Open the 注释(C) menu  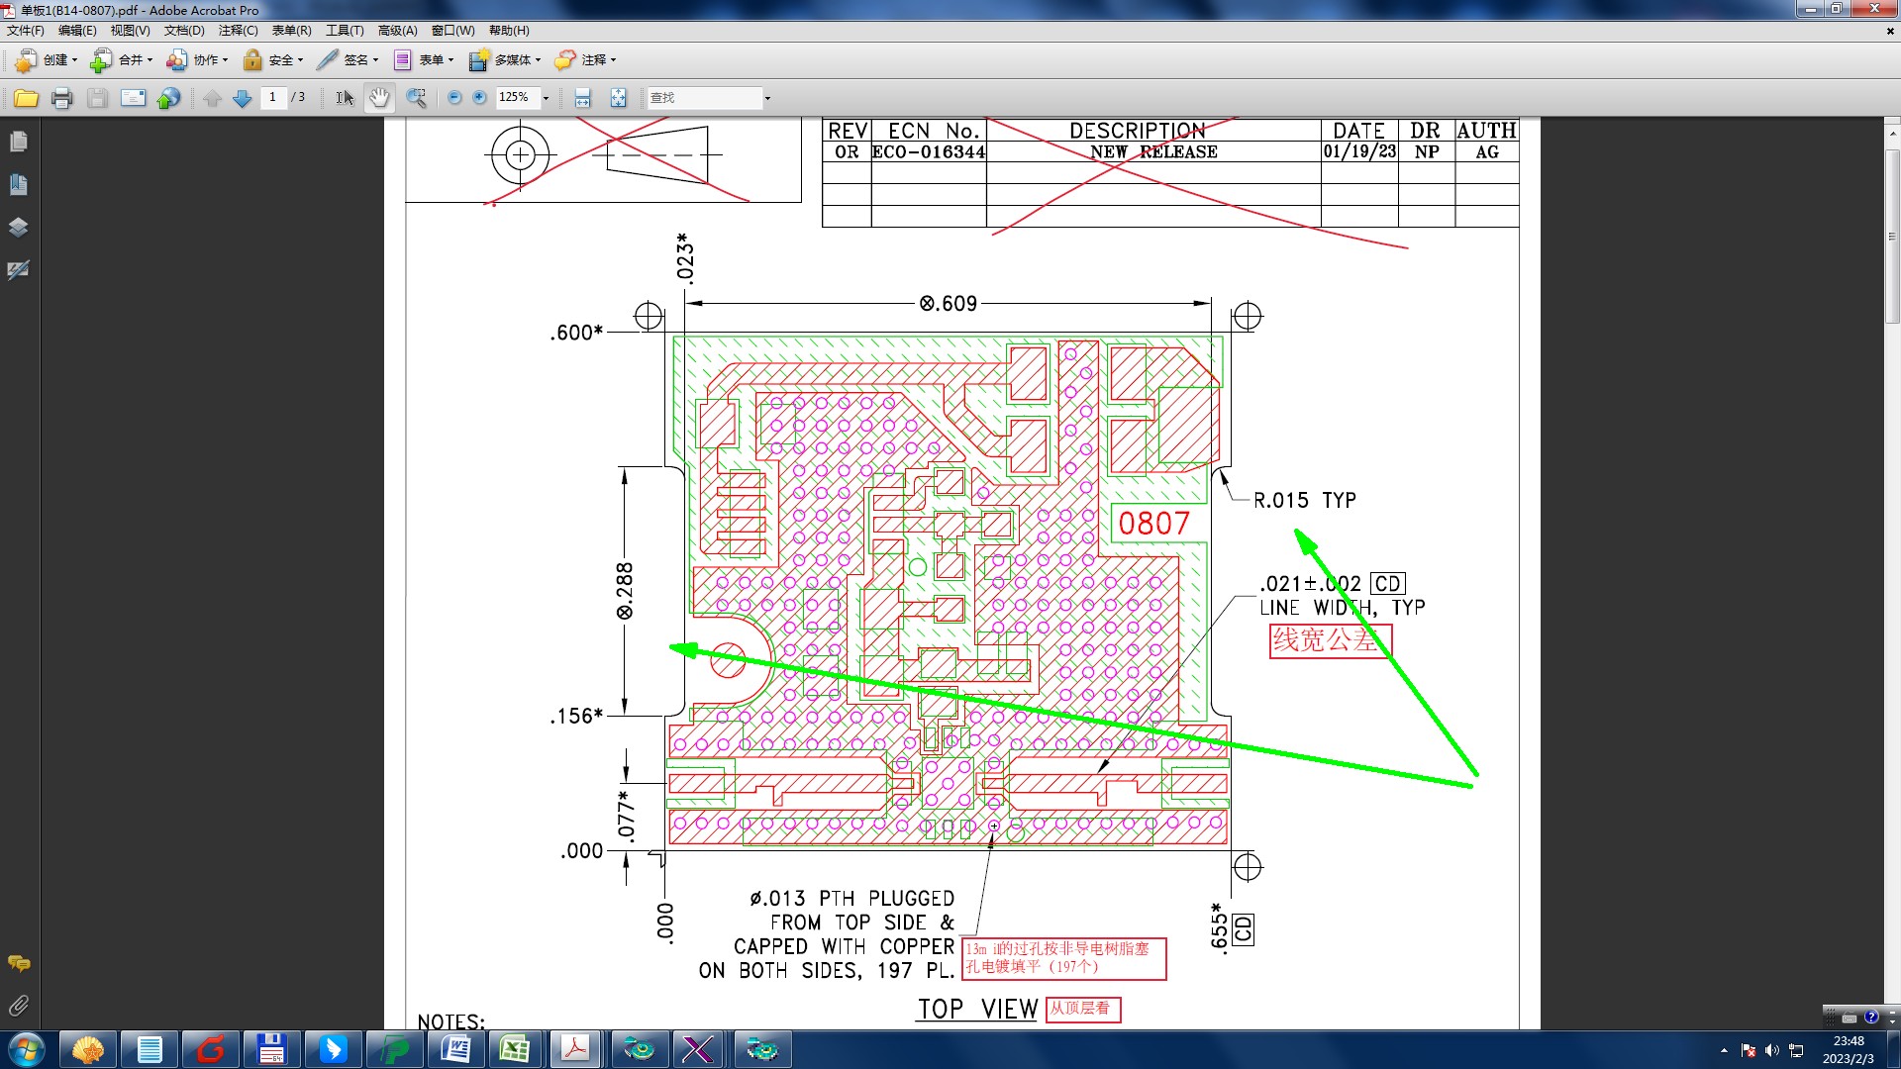point(238,31)
